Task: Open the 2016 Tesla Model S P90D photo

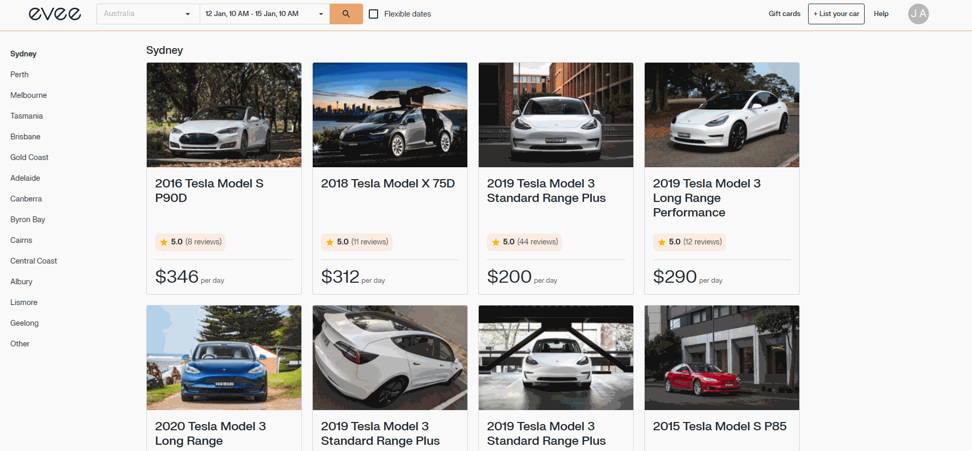Action: pos(224,115)
